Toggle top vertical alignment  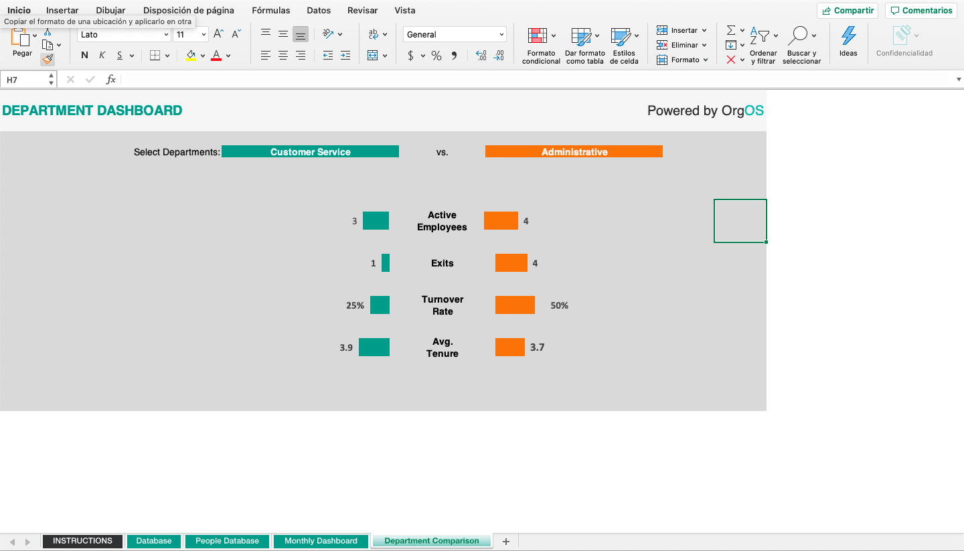pos(266,34)
